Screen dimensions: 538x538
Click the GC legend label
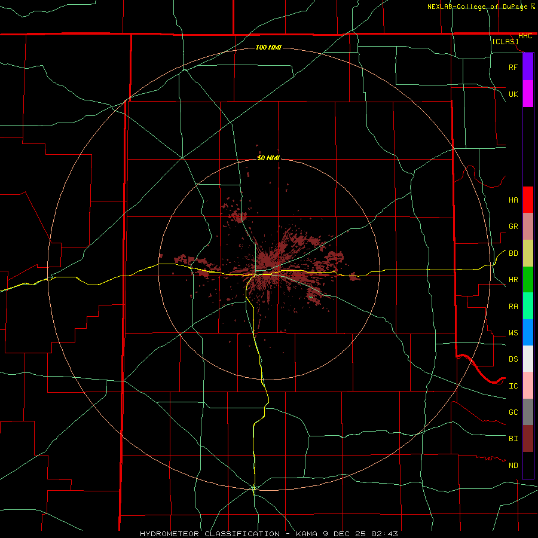coord(513,412)
